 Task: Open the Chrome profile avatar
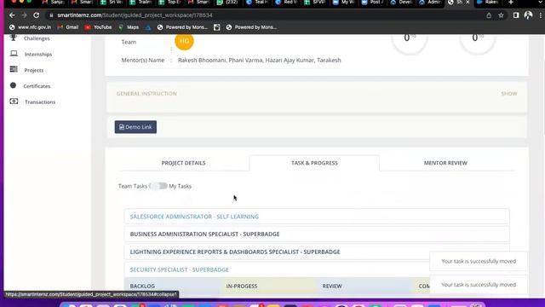[x=528, y=15]
